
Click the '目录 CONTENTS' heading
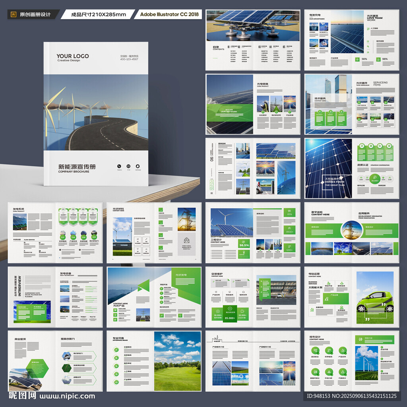pos(218,48)
